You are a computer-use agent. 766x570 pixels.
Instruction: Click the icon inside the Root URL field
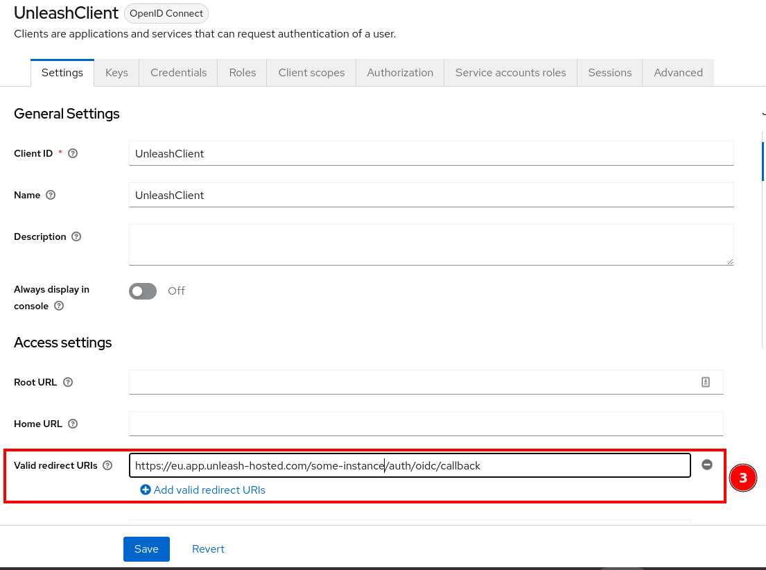[x=705, y=381]
